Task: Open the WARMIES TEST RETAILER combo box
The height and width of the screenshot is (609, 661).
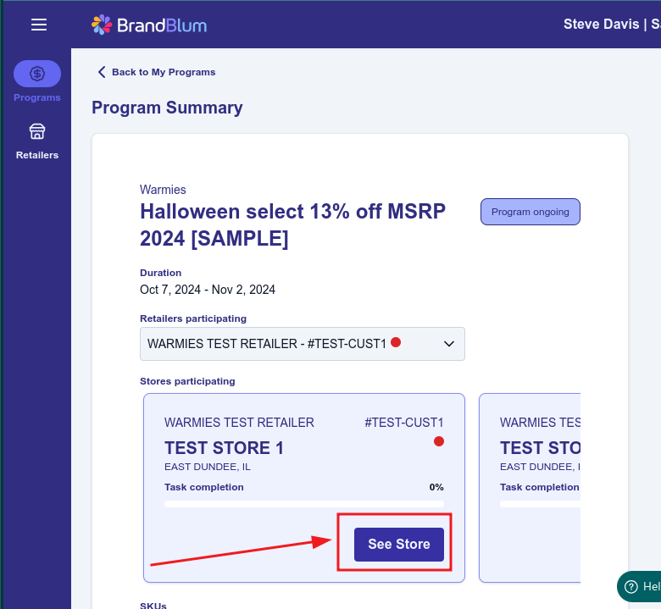Action: coord(288,344)
